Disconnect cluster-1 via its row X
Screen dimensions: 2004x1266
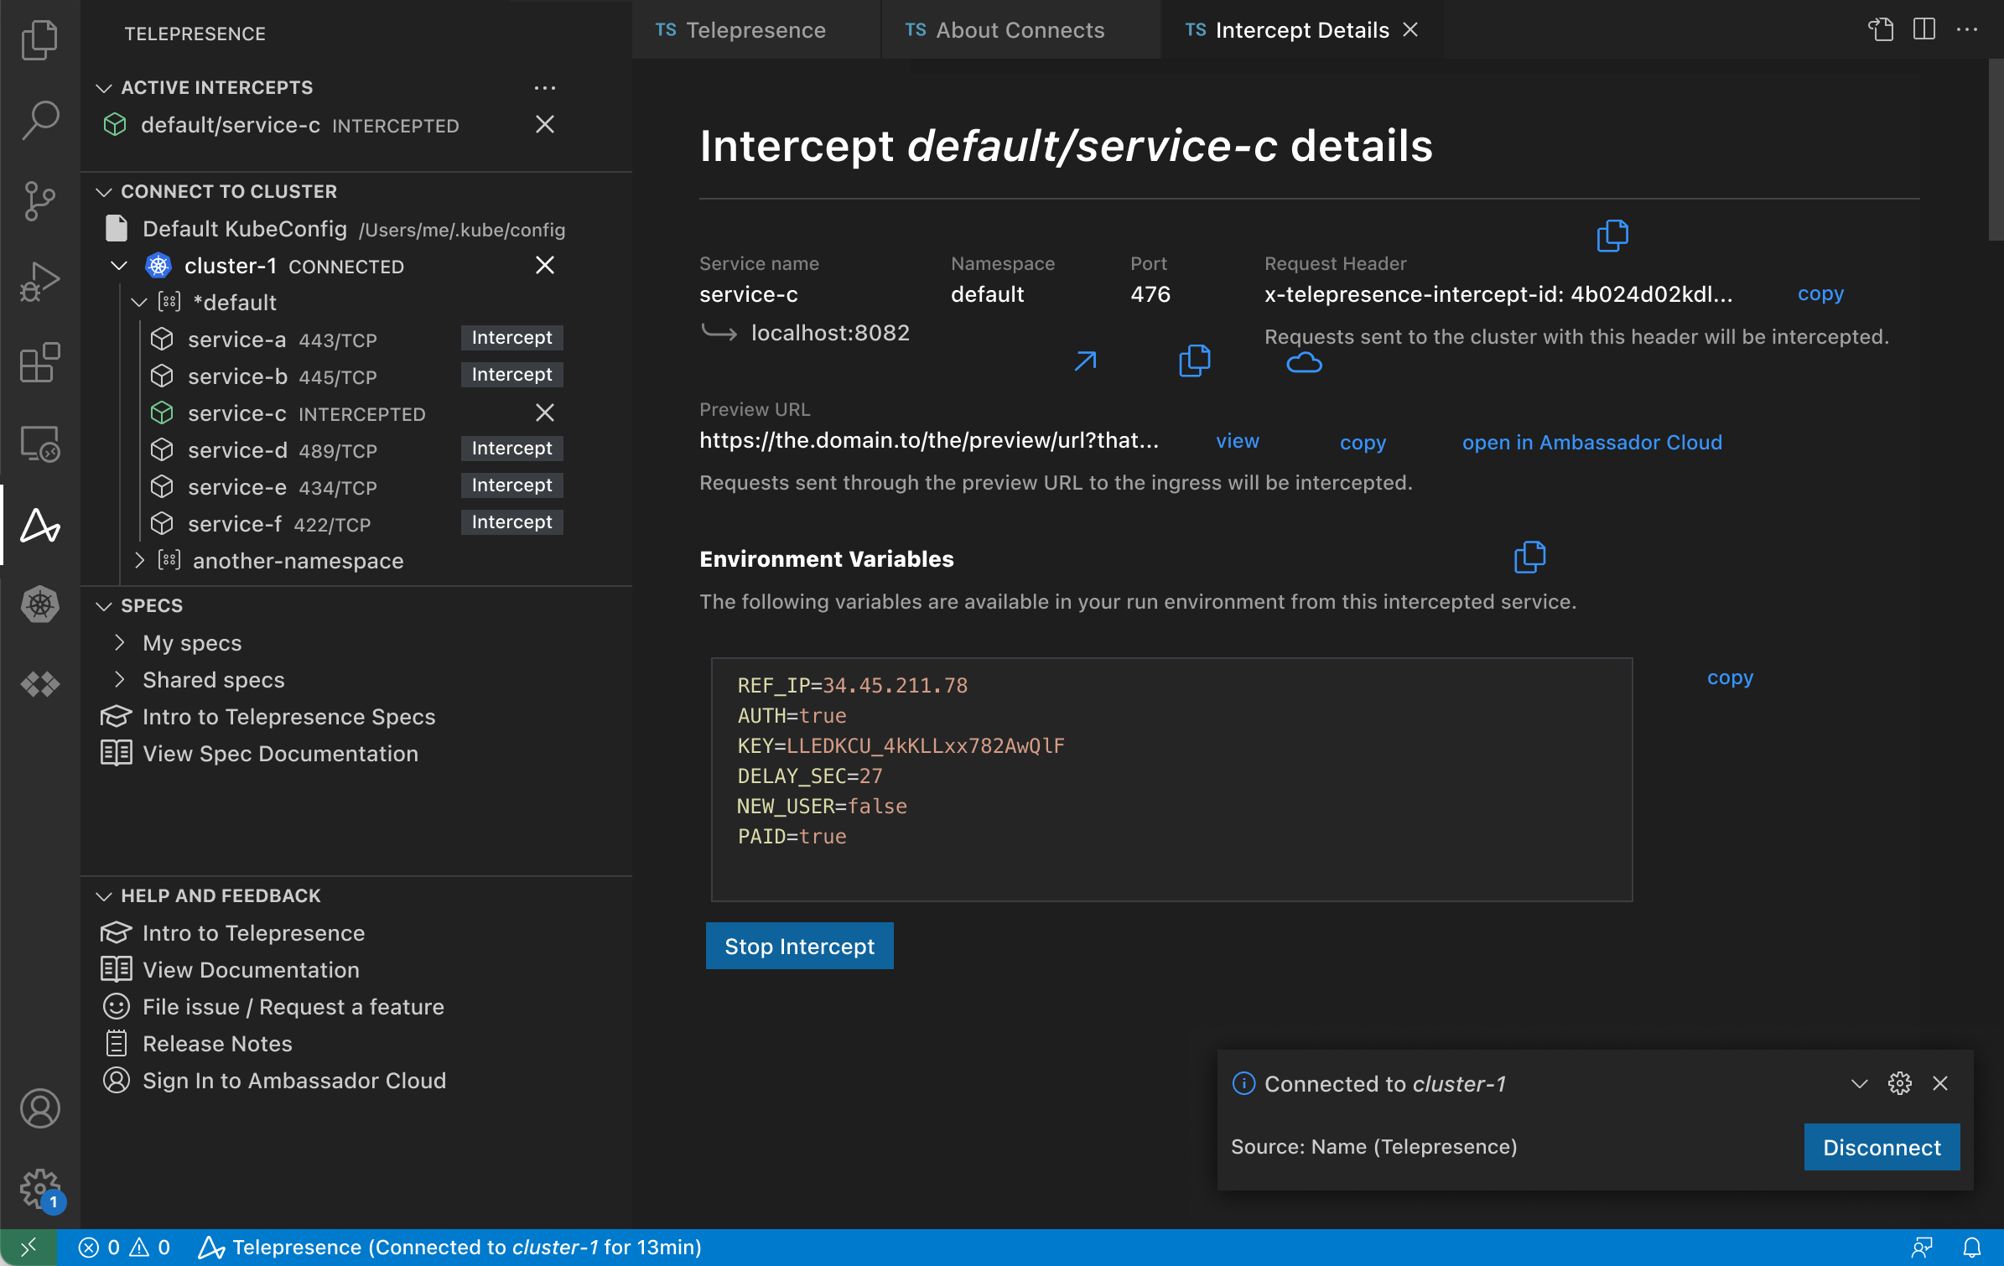point(545,265)
